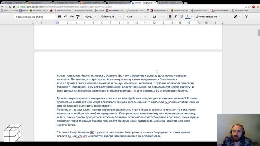Screen dimensions: 260x146
Task: Click the paragraph starting Да и как ему
Action: (x=128, y=102)
